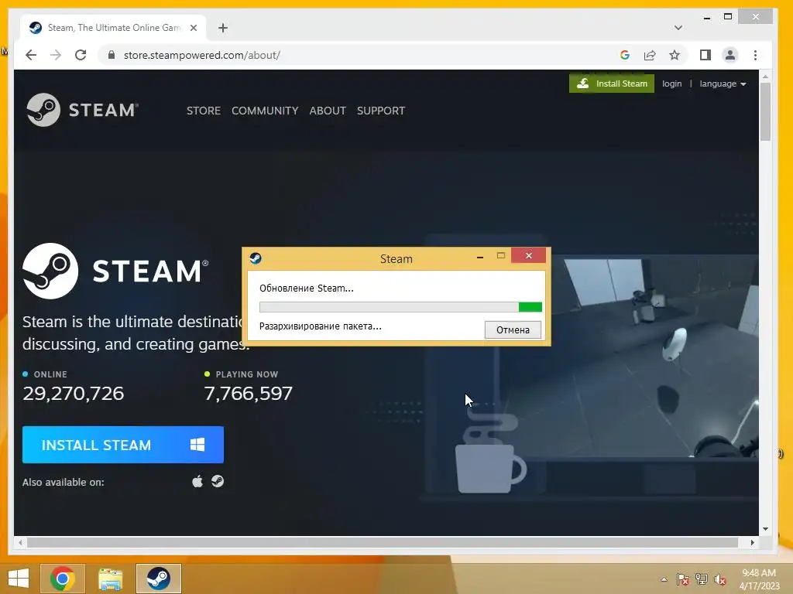This screenshot has height=594, width=793.
Task: Bookmark this page with the star icon
Action: (x=675, y=55)
